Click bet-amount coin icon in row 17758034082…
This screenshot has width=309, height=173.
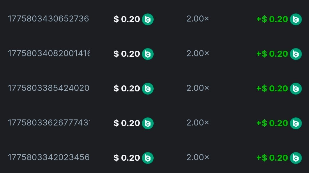[x=148, y=54]
